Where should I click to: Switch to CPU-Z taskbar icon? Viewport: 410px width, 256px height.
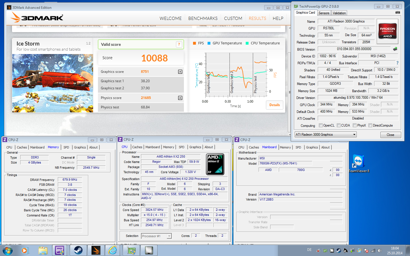[x=60, y=250]
